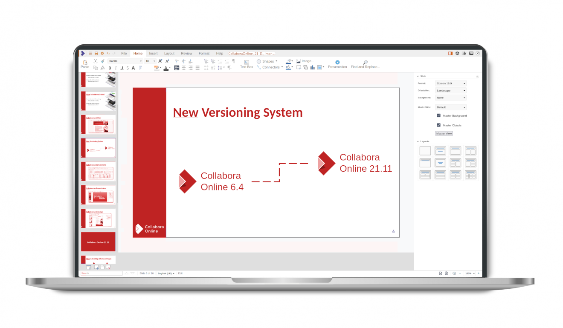
Task: Open the font size 18 dropdown
Action: point(151,61)
